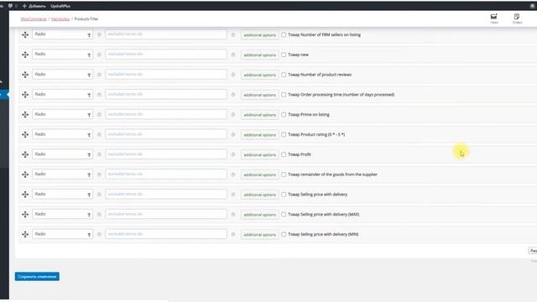This screenshot has width=537, height=302.
Task: Click 'additional options' for Product rating row
Action: point(259,135)
